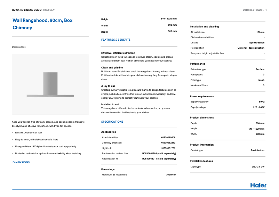This screenshot has width=279, height=197.
Task: Click the Haier logo
Action: click(x=258, y=185)
